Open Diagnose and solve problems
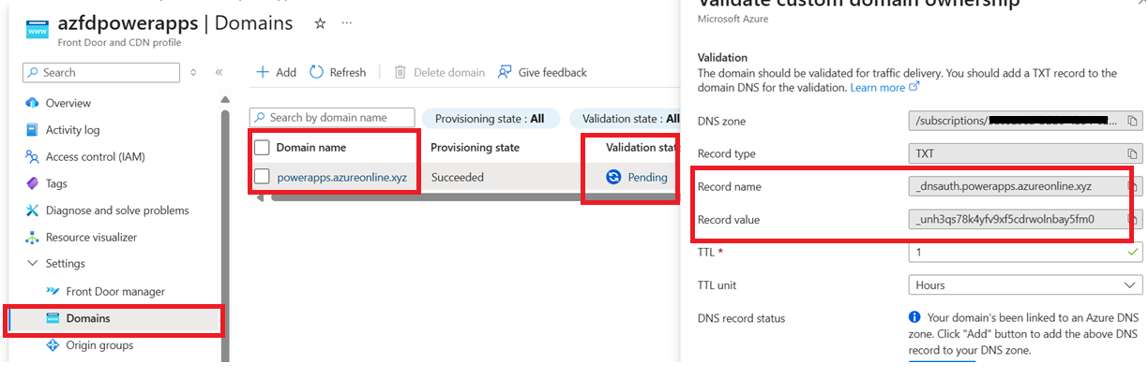This screenshot has width=1148, height=378. click(117, 211)
